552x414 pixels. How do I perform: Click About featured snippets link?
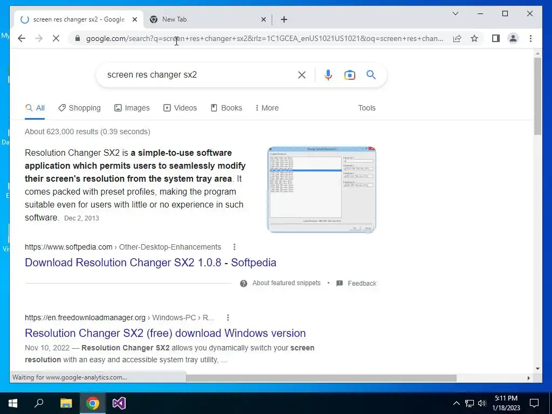[x=287, y=283]
